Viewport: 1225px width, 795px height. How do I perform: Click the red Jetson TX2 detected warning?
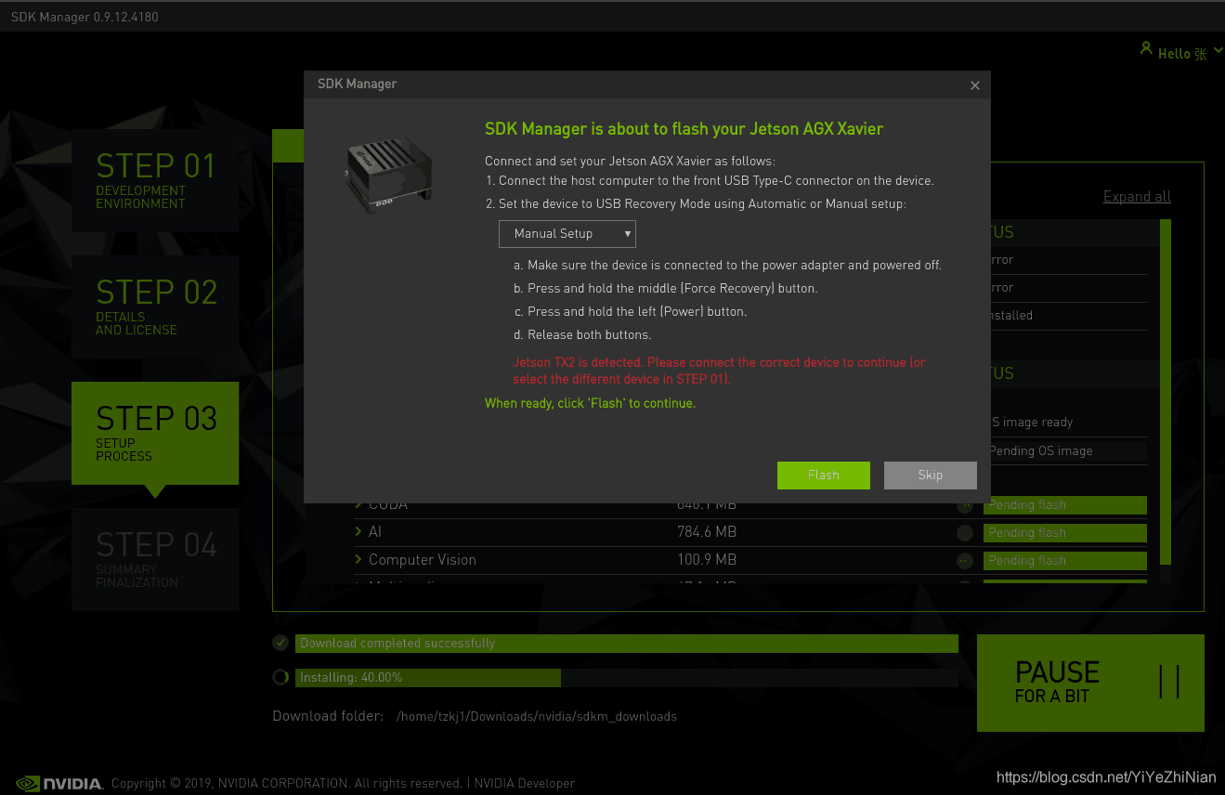[719, 371]
